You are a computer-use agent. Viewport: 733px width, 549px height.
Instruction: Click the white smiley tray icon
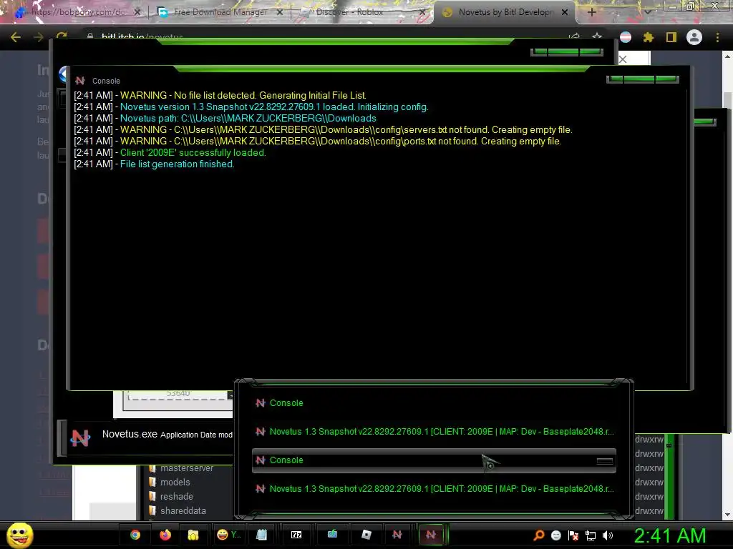555,535
